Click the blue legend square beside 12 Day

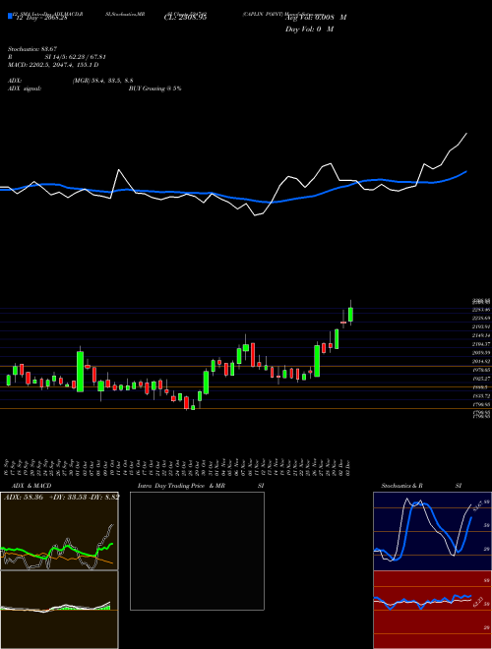tap(10, 16)
